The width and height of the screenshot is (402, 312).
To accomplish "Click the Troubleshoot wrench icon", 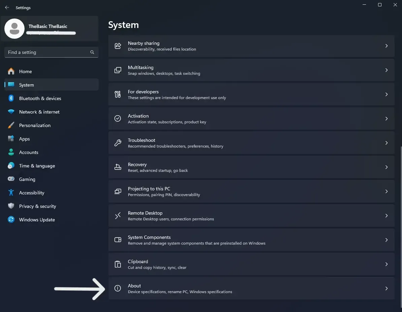I will coord(118,143).
